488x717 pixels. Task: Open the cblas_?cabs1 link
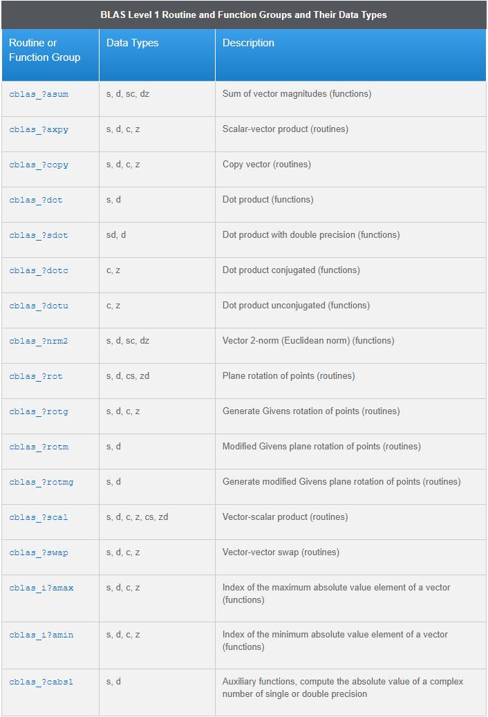tap(41, 682)
